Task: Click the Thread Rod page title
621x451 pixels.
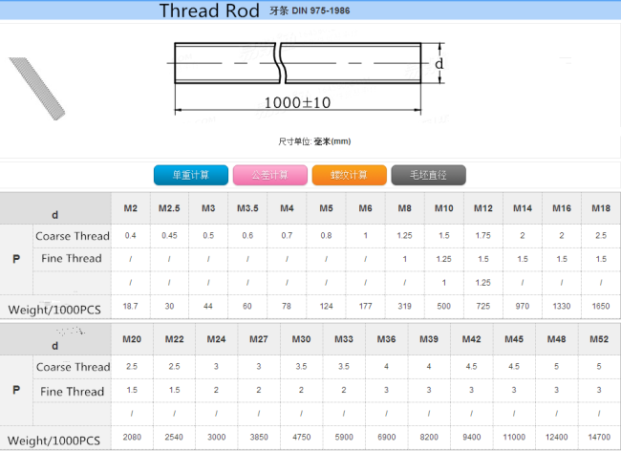Action: (209, 11)
